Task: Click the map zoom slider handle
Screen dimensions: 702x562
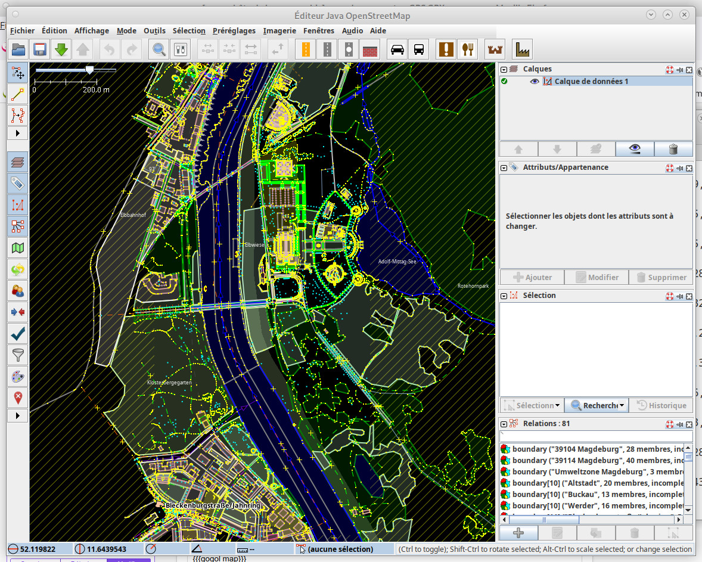Action: [x=89, y=70]
